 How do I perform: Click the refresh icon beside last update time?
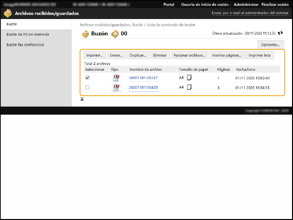[x=280, y=33]
